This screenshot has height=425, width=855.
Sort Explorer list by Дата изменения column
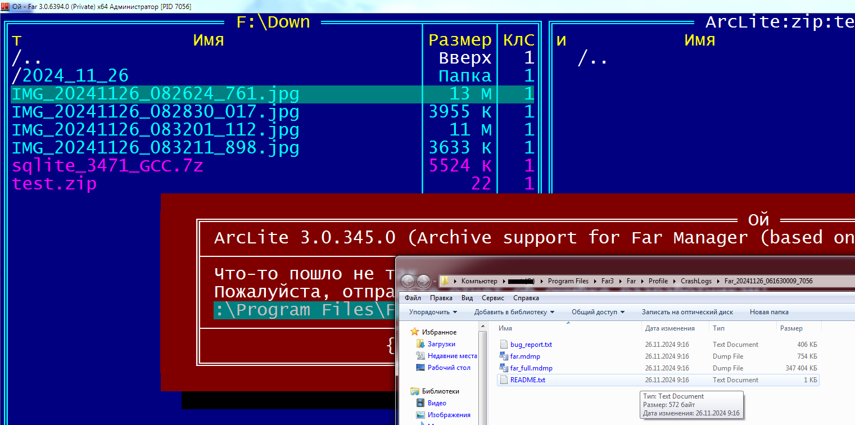tap(675, 328)
